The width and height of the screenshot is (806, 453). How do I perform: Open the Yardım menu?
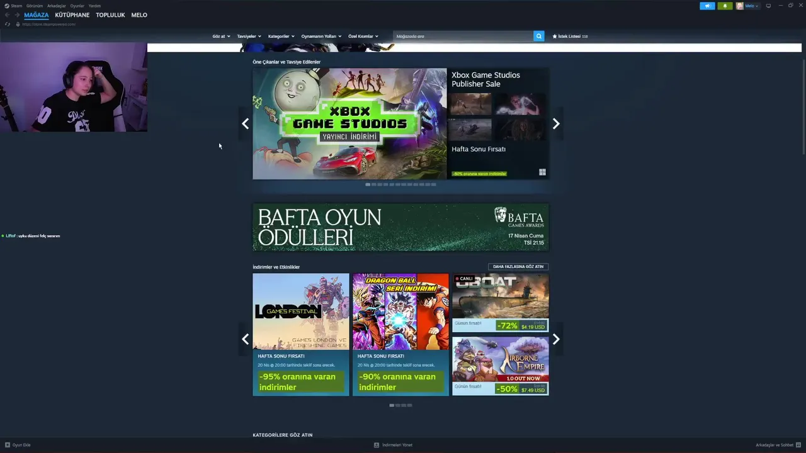(94, 6)
